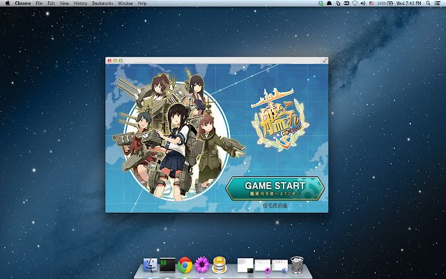This screenshot has width=446, height=279.
Task: Open the US flag input source menu
Action: coord(371,3)
